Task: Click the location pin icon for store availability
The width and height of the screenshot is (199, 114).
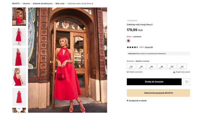Action: tap(127, 100)
